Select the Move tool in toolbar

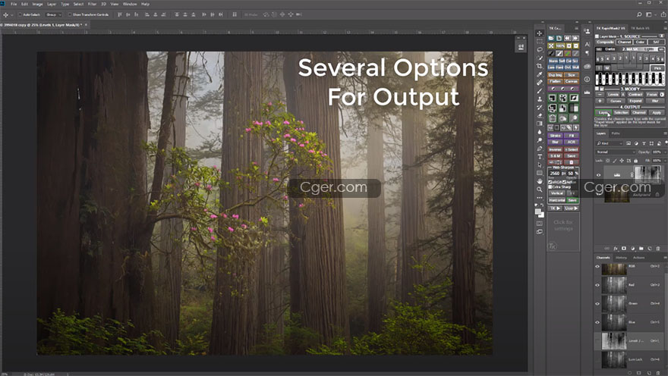[x=540, y=33]
